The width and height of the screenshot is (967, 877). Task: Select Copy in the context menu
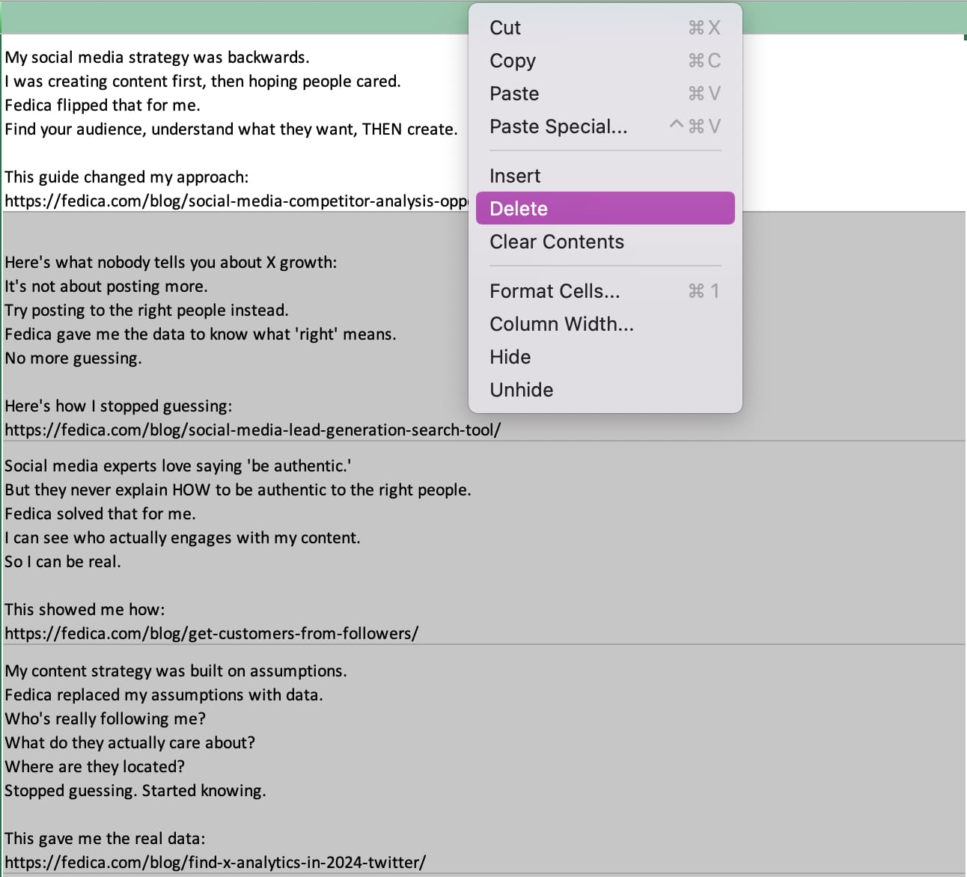513,61
